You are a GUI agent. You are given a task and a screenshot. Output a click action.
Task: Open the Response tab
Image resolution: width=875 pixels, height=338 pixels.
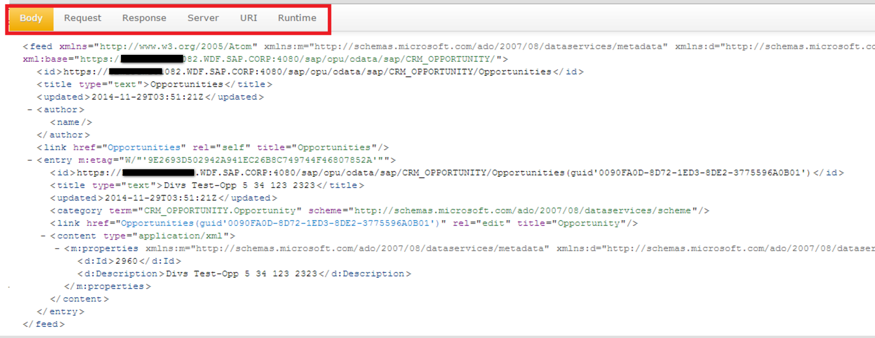144,18
